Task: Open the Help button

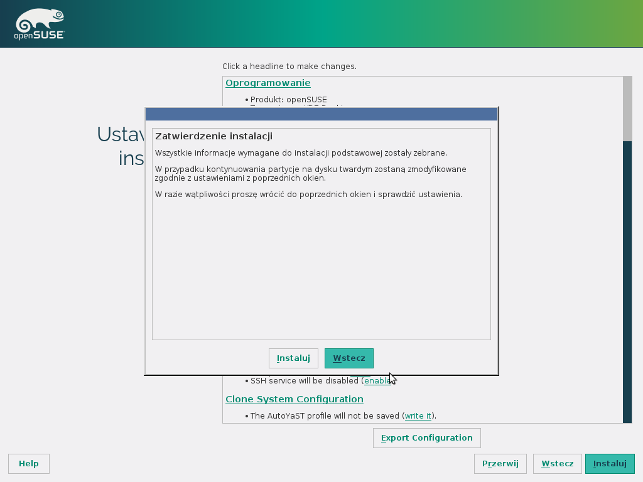Action: point(29,464)
